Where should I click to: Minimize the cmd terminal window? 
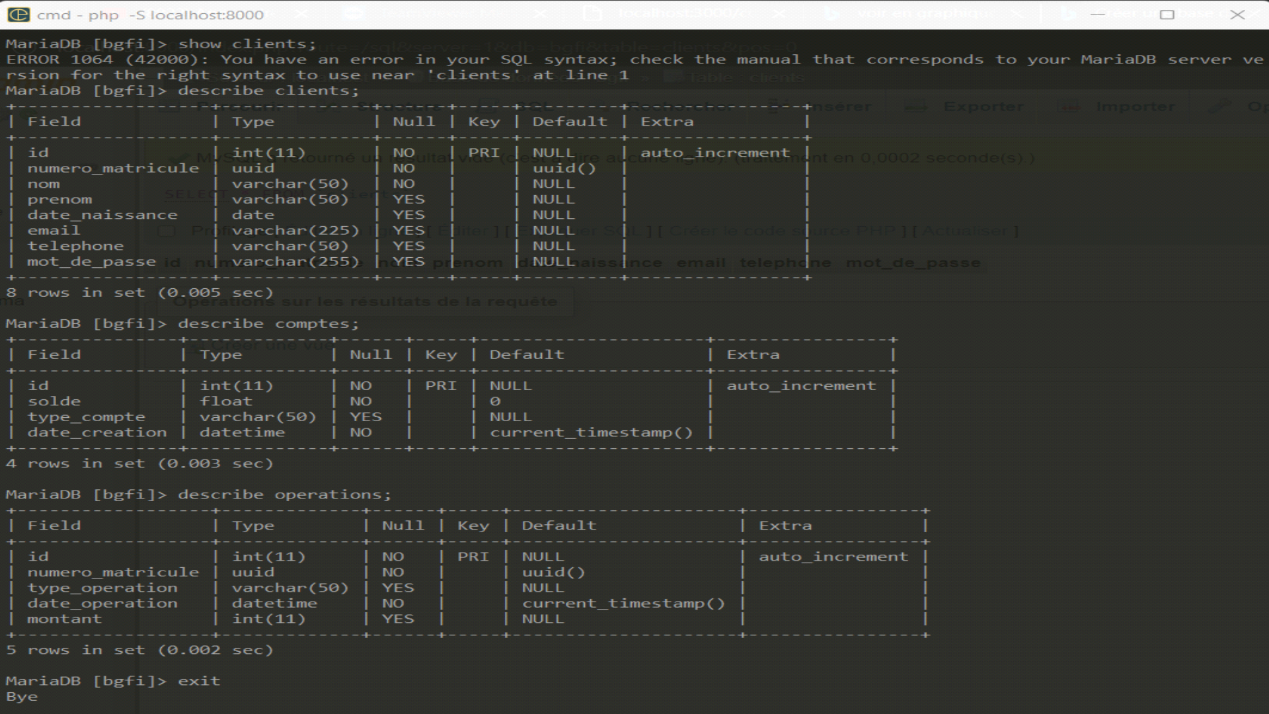tap(1098, 15)
